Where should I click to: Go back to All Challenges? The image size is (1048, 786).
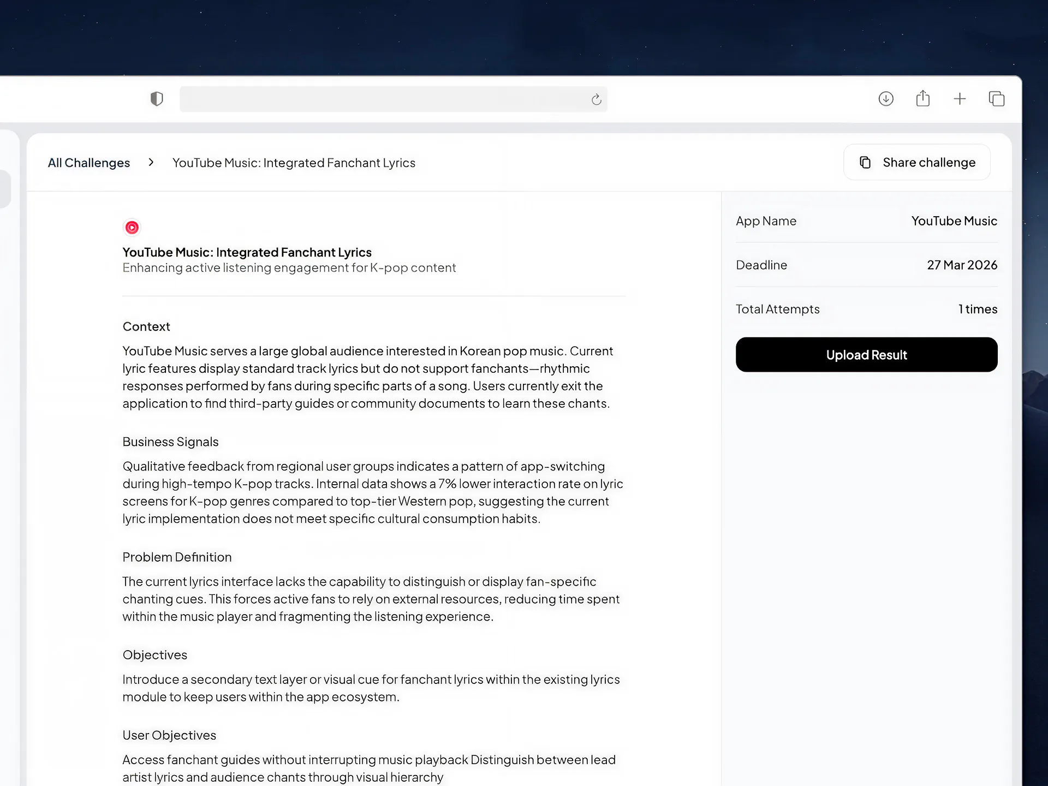click(89, 163)
